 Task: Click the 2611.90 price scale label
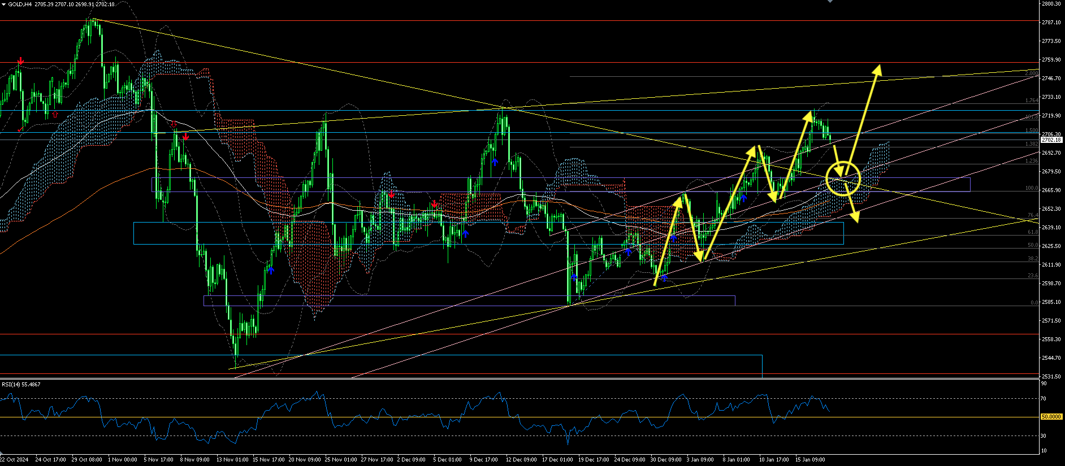tap(1051, 265)
